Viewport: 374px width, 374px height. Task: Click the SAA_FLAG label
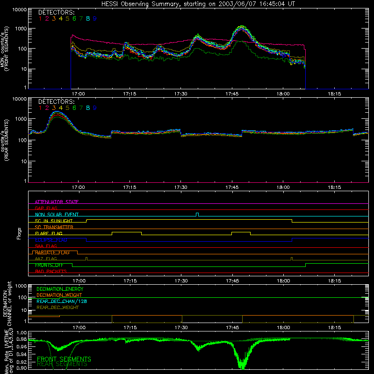[x=46, y=246]
